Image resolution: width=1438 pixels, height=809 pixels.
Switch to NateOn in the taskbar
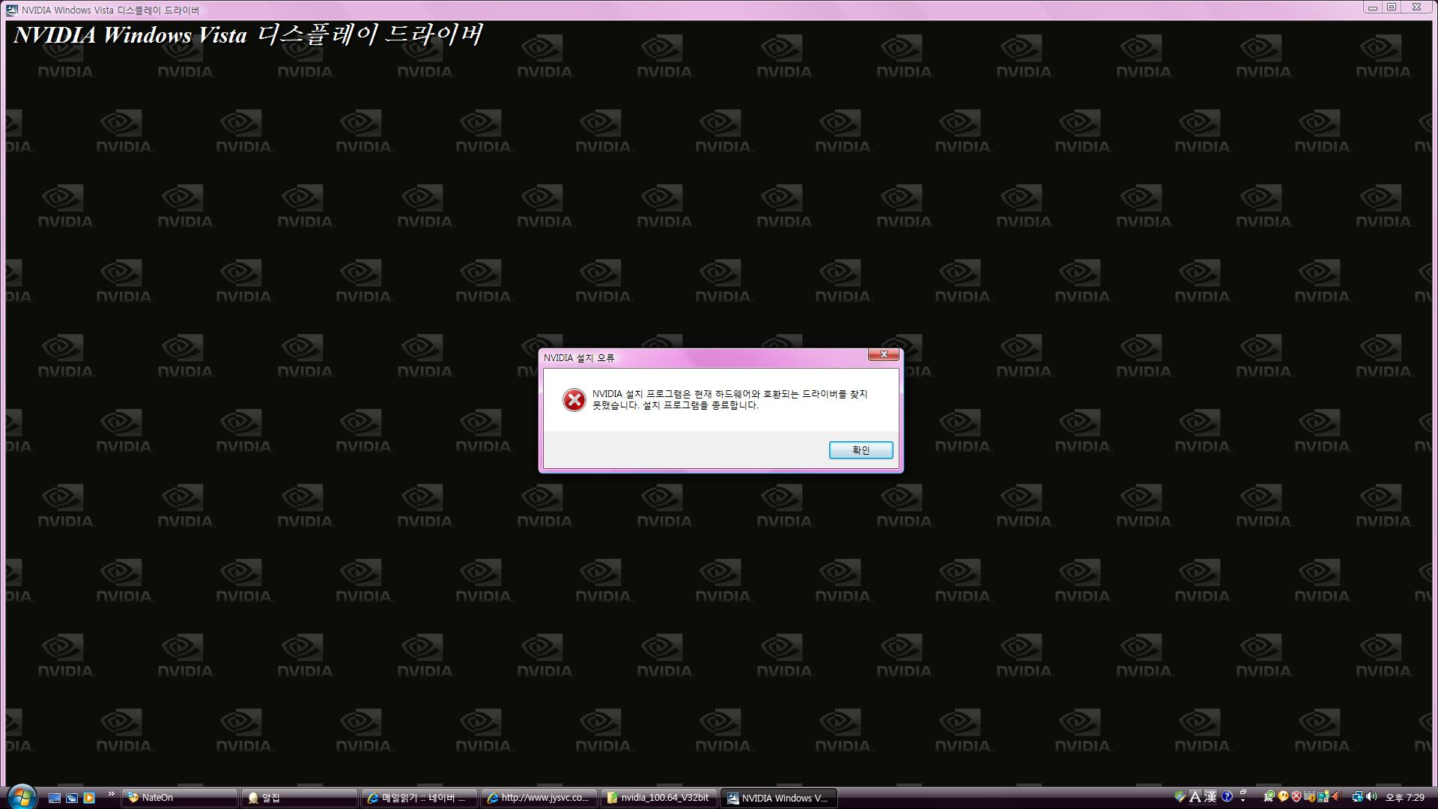coord(180,798)
